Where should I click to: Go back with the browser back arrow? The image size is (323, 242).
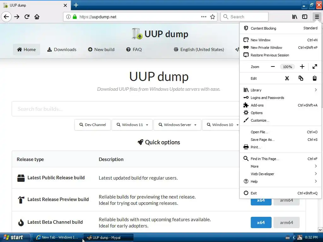click(6, 17)
